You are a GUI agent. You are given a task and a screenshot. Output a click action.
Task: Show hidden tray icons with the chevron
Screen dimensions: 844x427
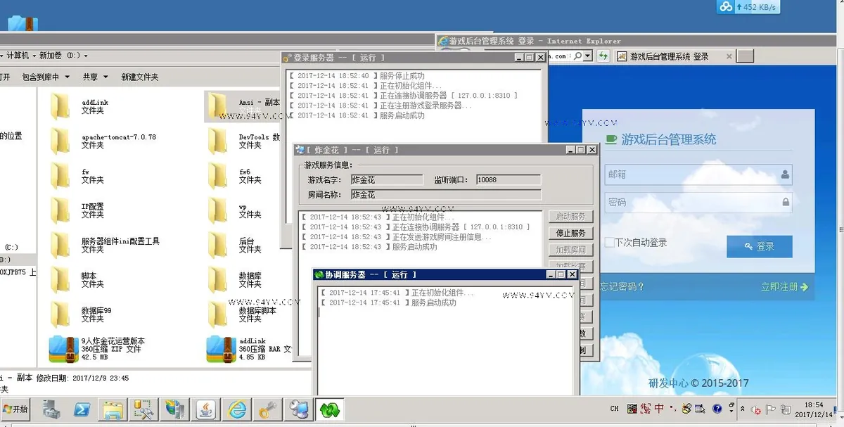pos(742,409)
